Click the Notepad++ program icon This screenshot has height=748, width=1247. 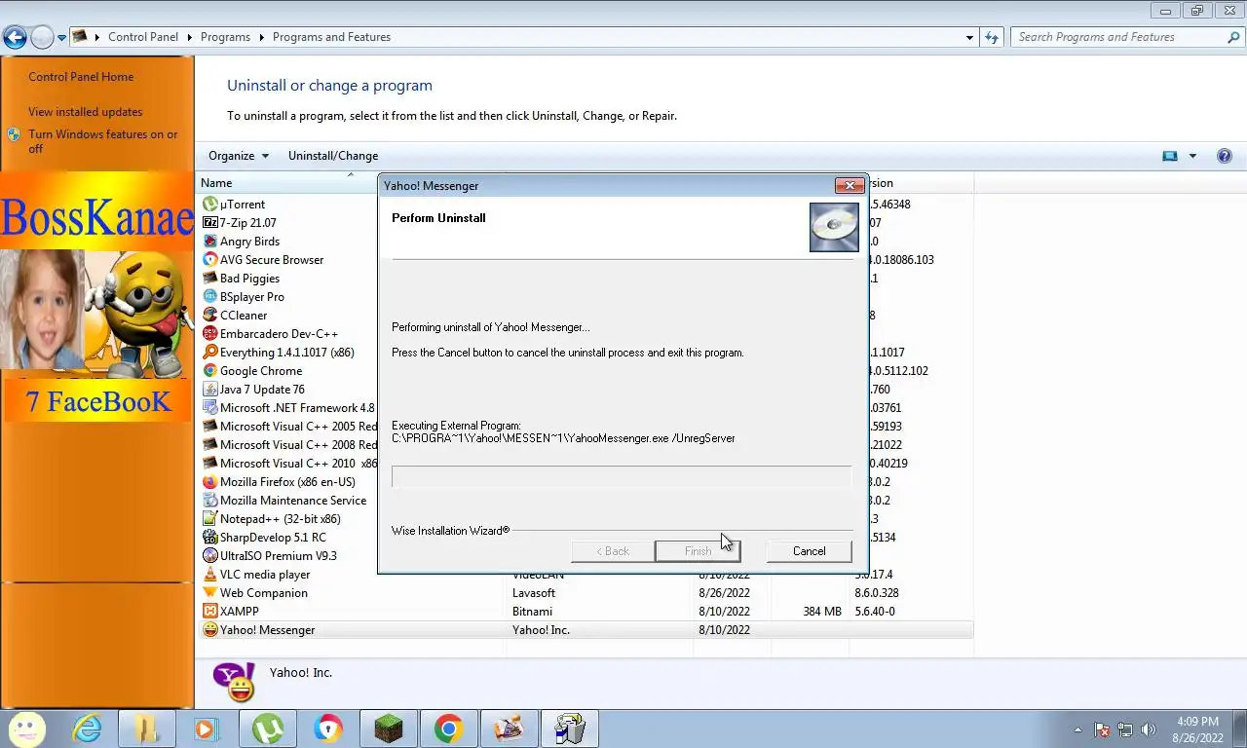point(209,519)
